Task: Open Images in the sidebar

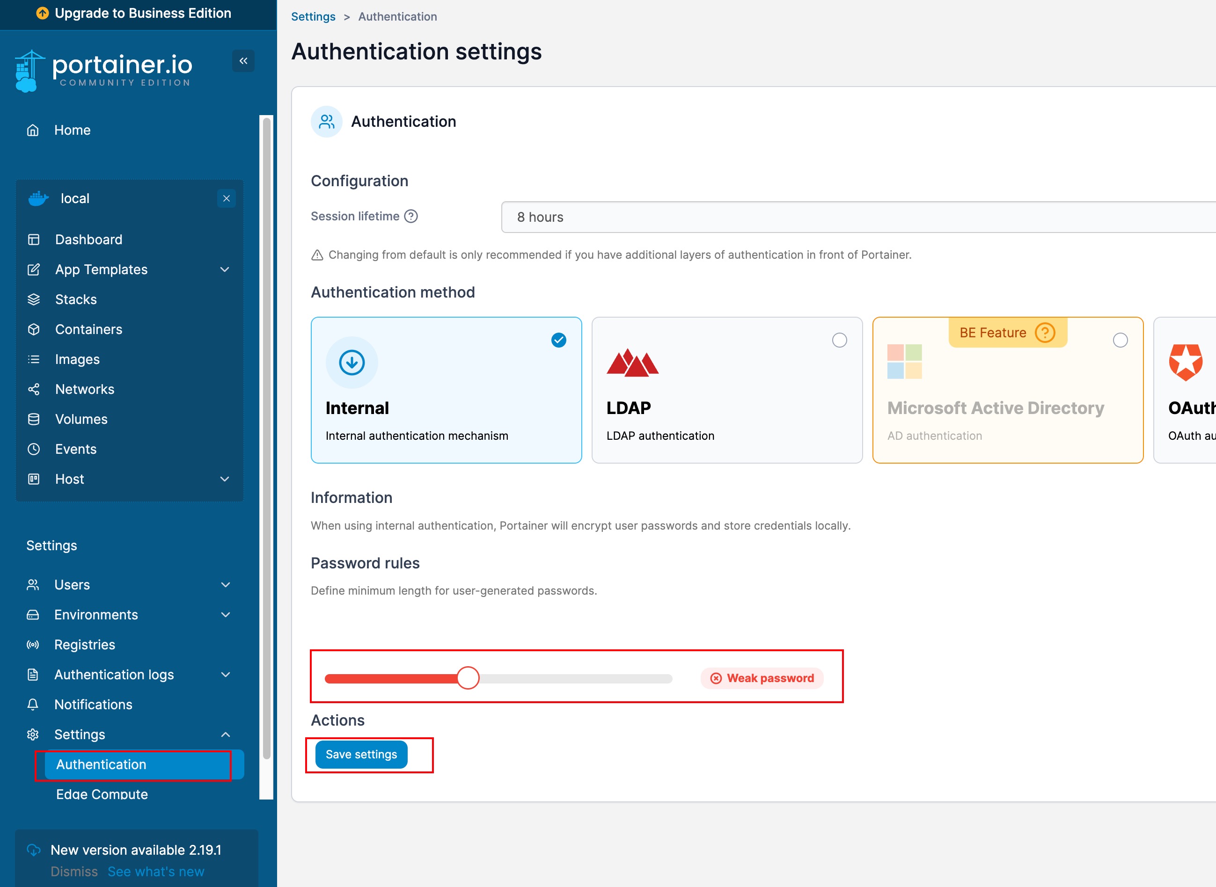Action: pyautogui.click(x=77, y=359)
